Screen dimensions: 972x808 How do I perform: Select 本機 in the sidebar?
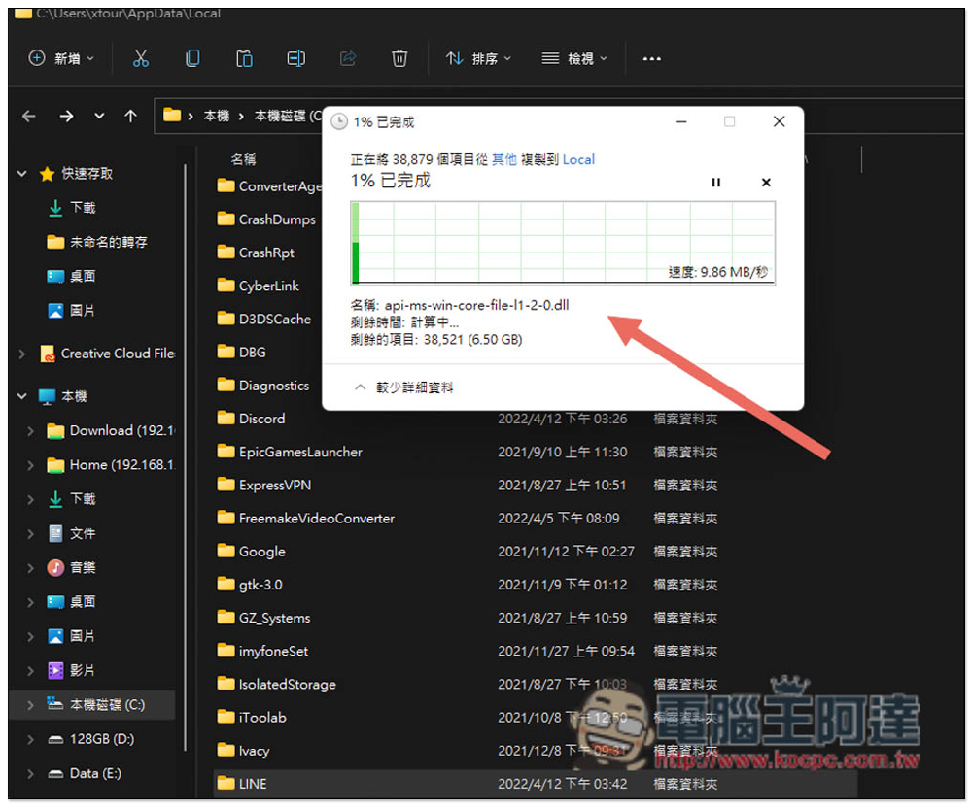point(63,396)
